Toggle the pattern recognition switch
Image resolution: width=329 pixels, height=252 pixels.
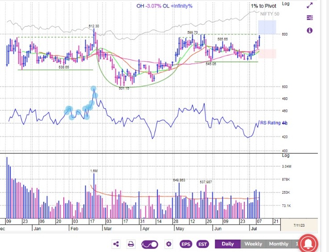(150, 244)
